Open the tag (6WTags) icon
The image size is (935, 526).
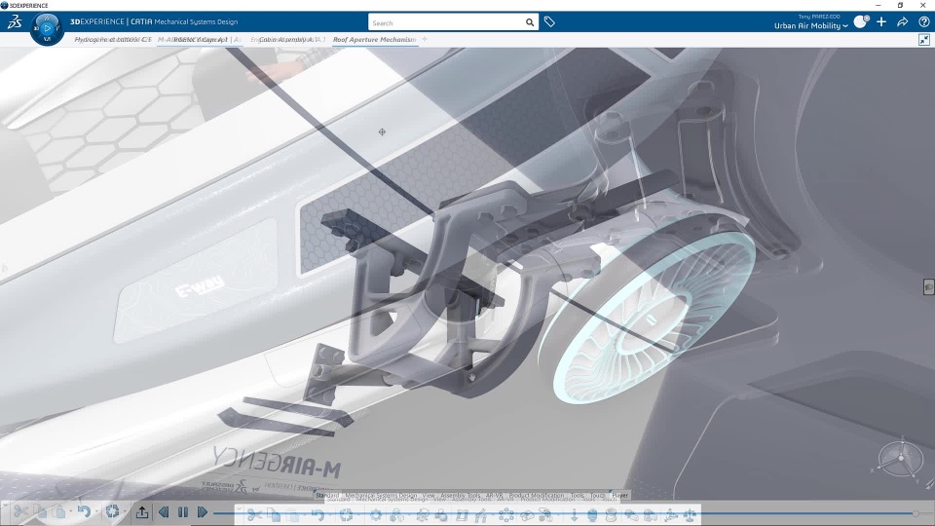tap(549, 22)
